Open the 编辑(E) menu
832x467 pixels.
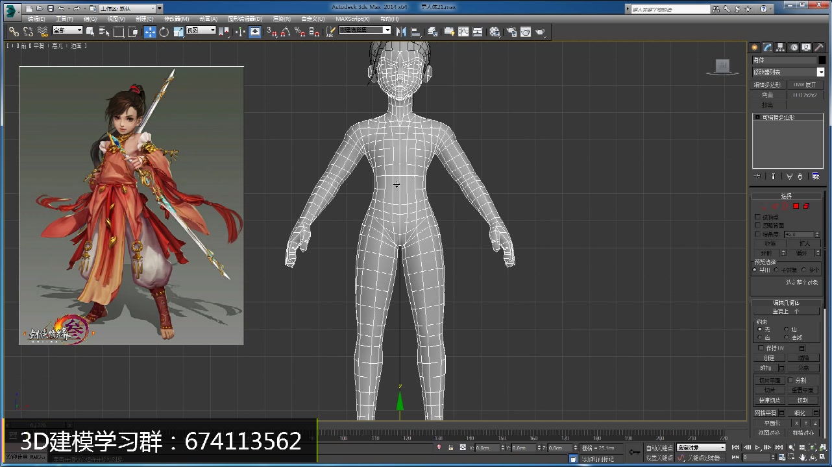[36, 19]
